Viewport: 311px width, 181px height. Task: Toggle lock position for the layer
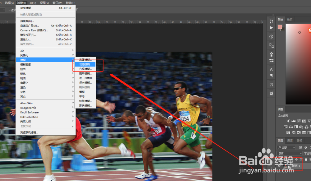(296, 160)
